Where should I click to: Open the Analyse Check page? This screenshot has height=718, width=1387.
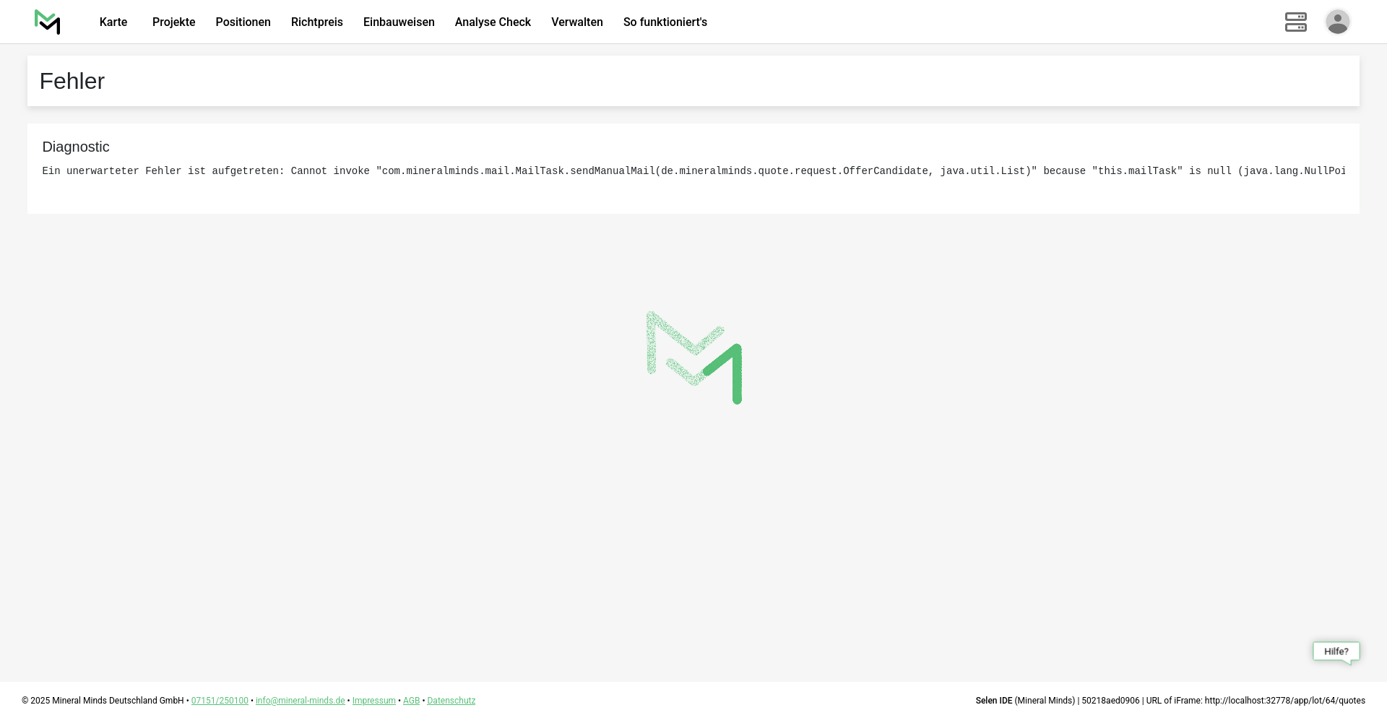(x=493, y=22)
